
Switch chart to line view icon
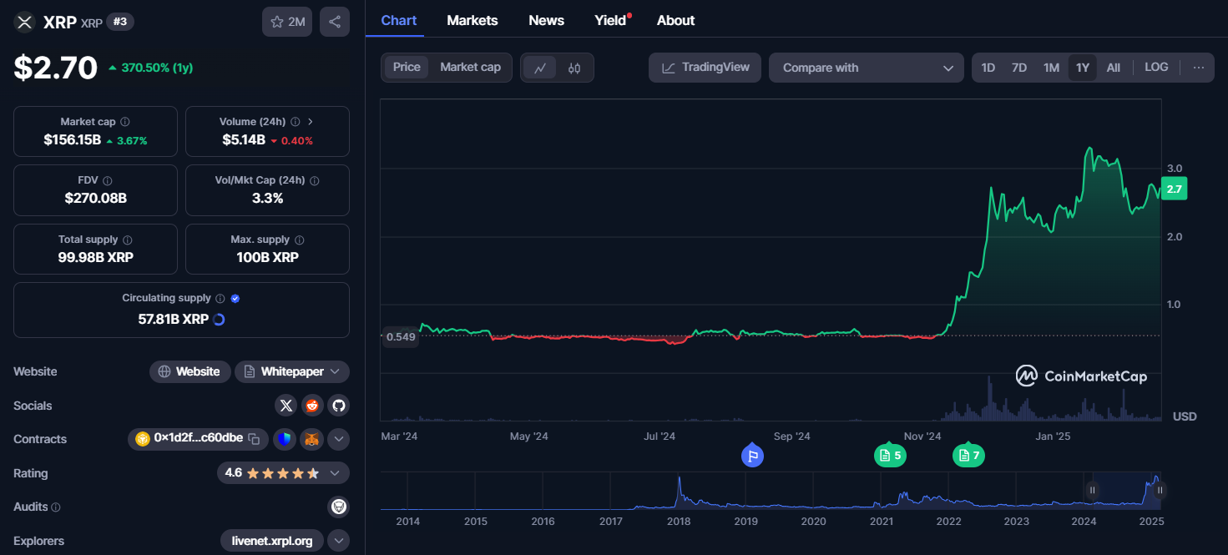540,68
